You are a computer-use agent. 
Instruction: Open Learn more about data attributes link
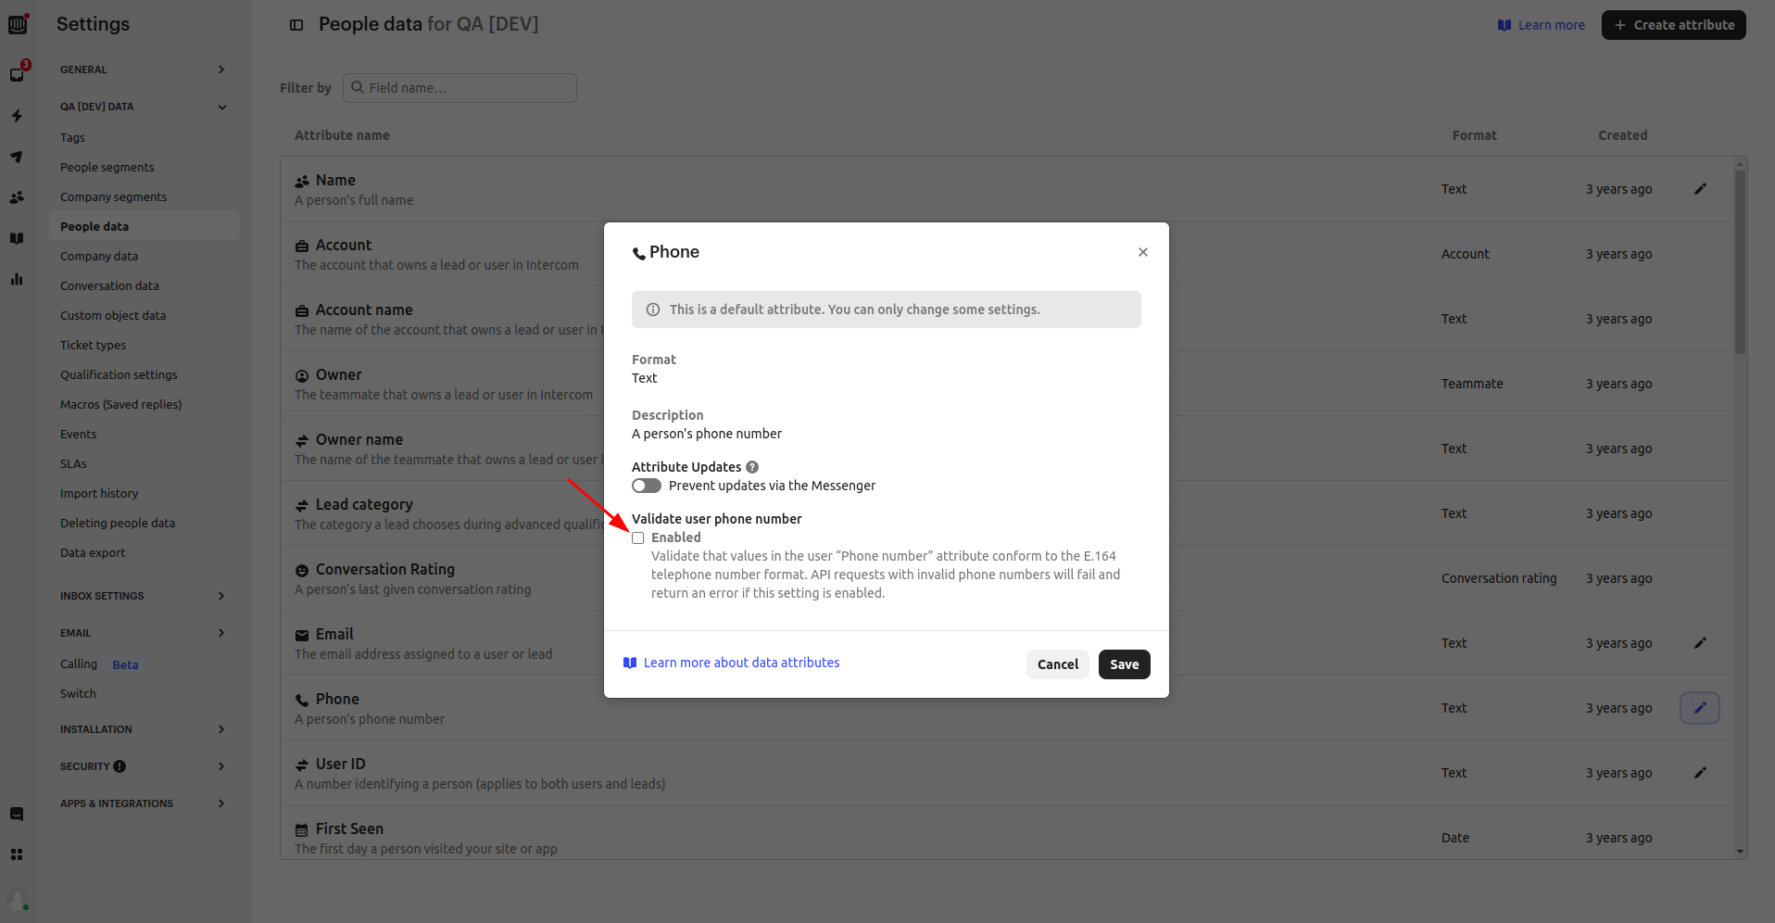(x=732, y=663)
